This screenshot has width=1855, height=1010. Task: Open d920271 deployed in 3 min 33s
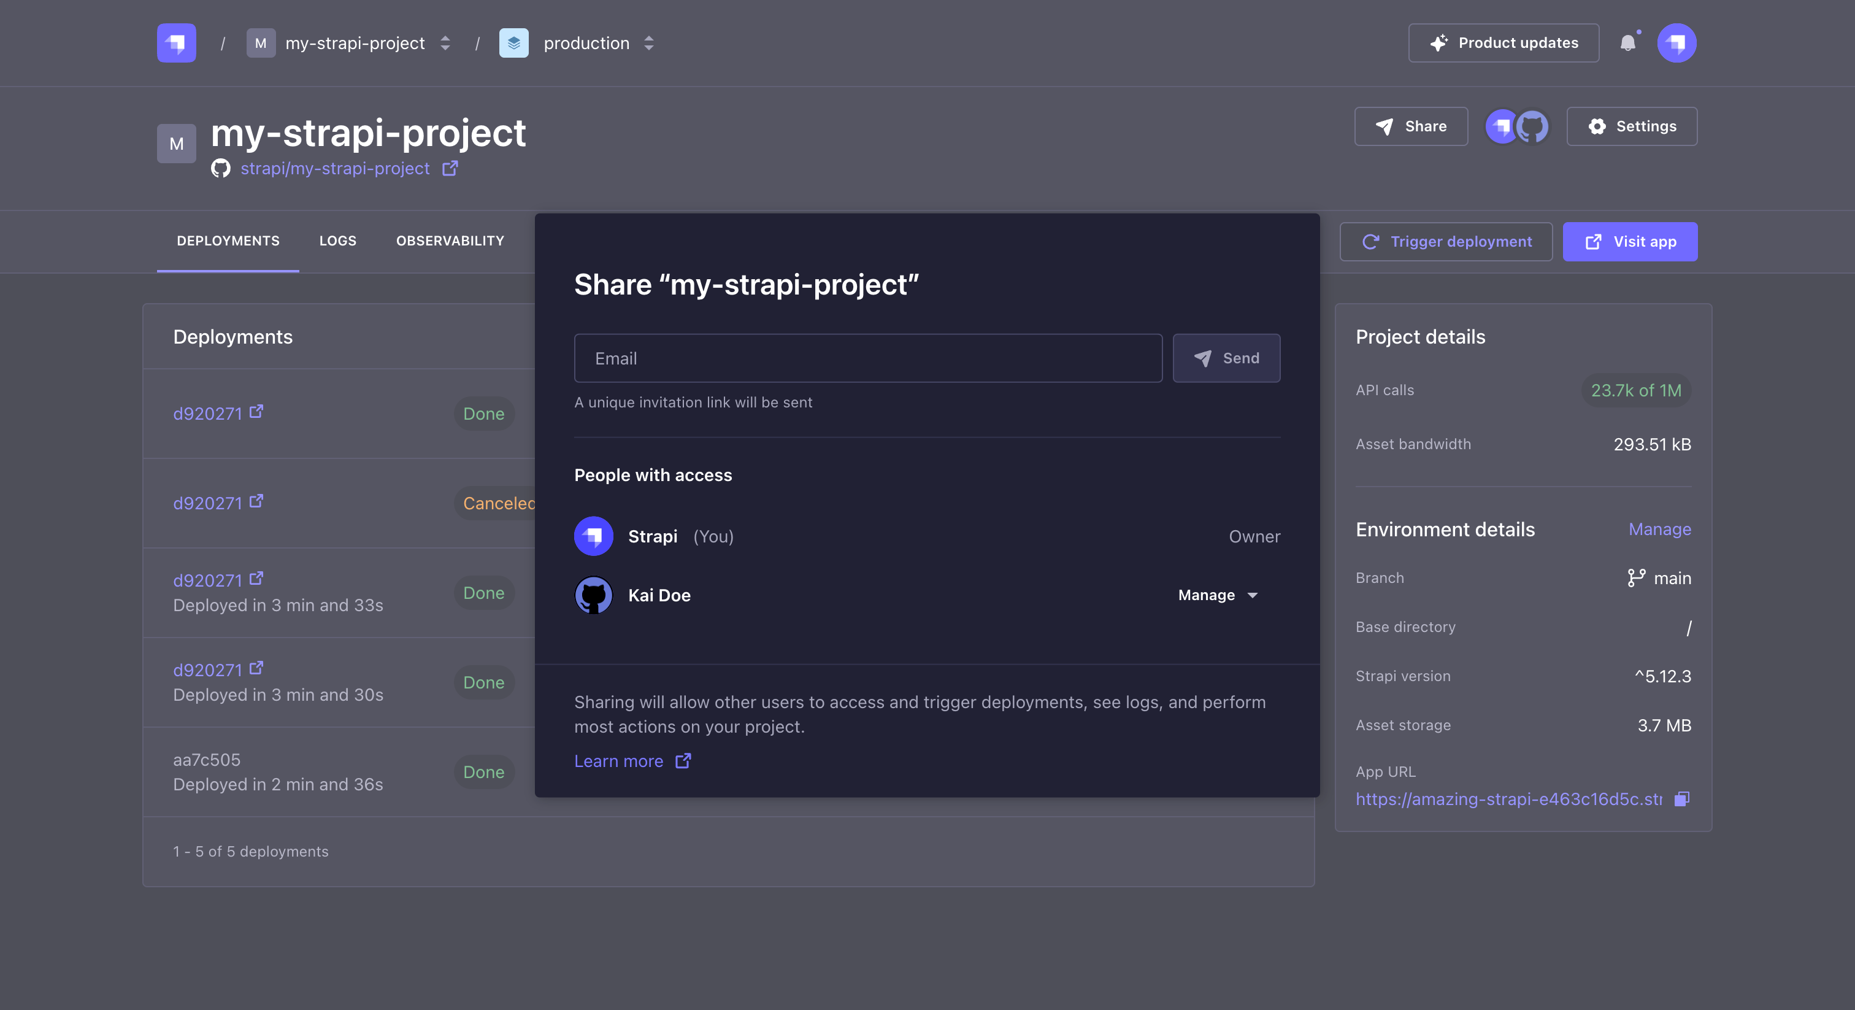pyautogui.click(x=207, y=580)
